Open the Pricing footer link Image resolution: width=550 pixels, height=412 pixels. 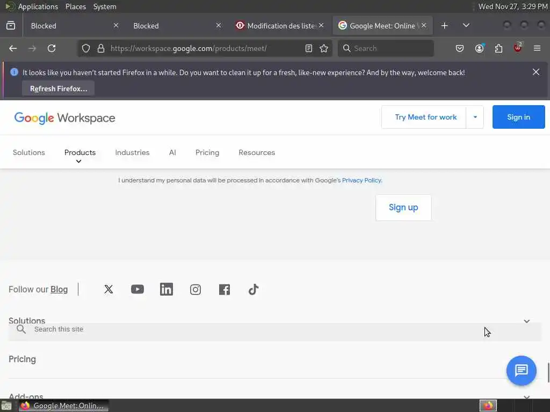pos(22,359)
